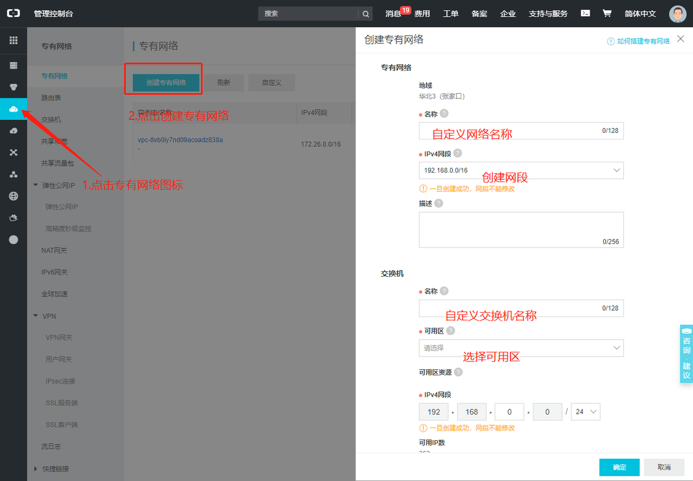The image size is (693, 481).
Task: Open the Cloud Shell terminal icon
Action: click(x=585, y=13)
